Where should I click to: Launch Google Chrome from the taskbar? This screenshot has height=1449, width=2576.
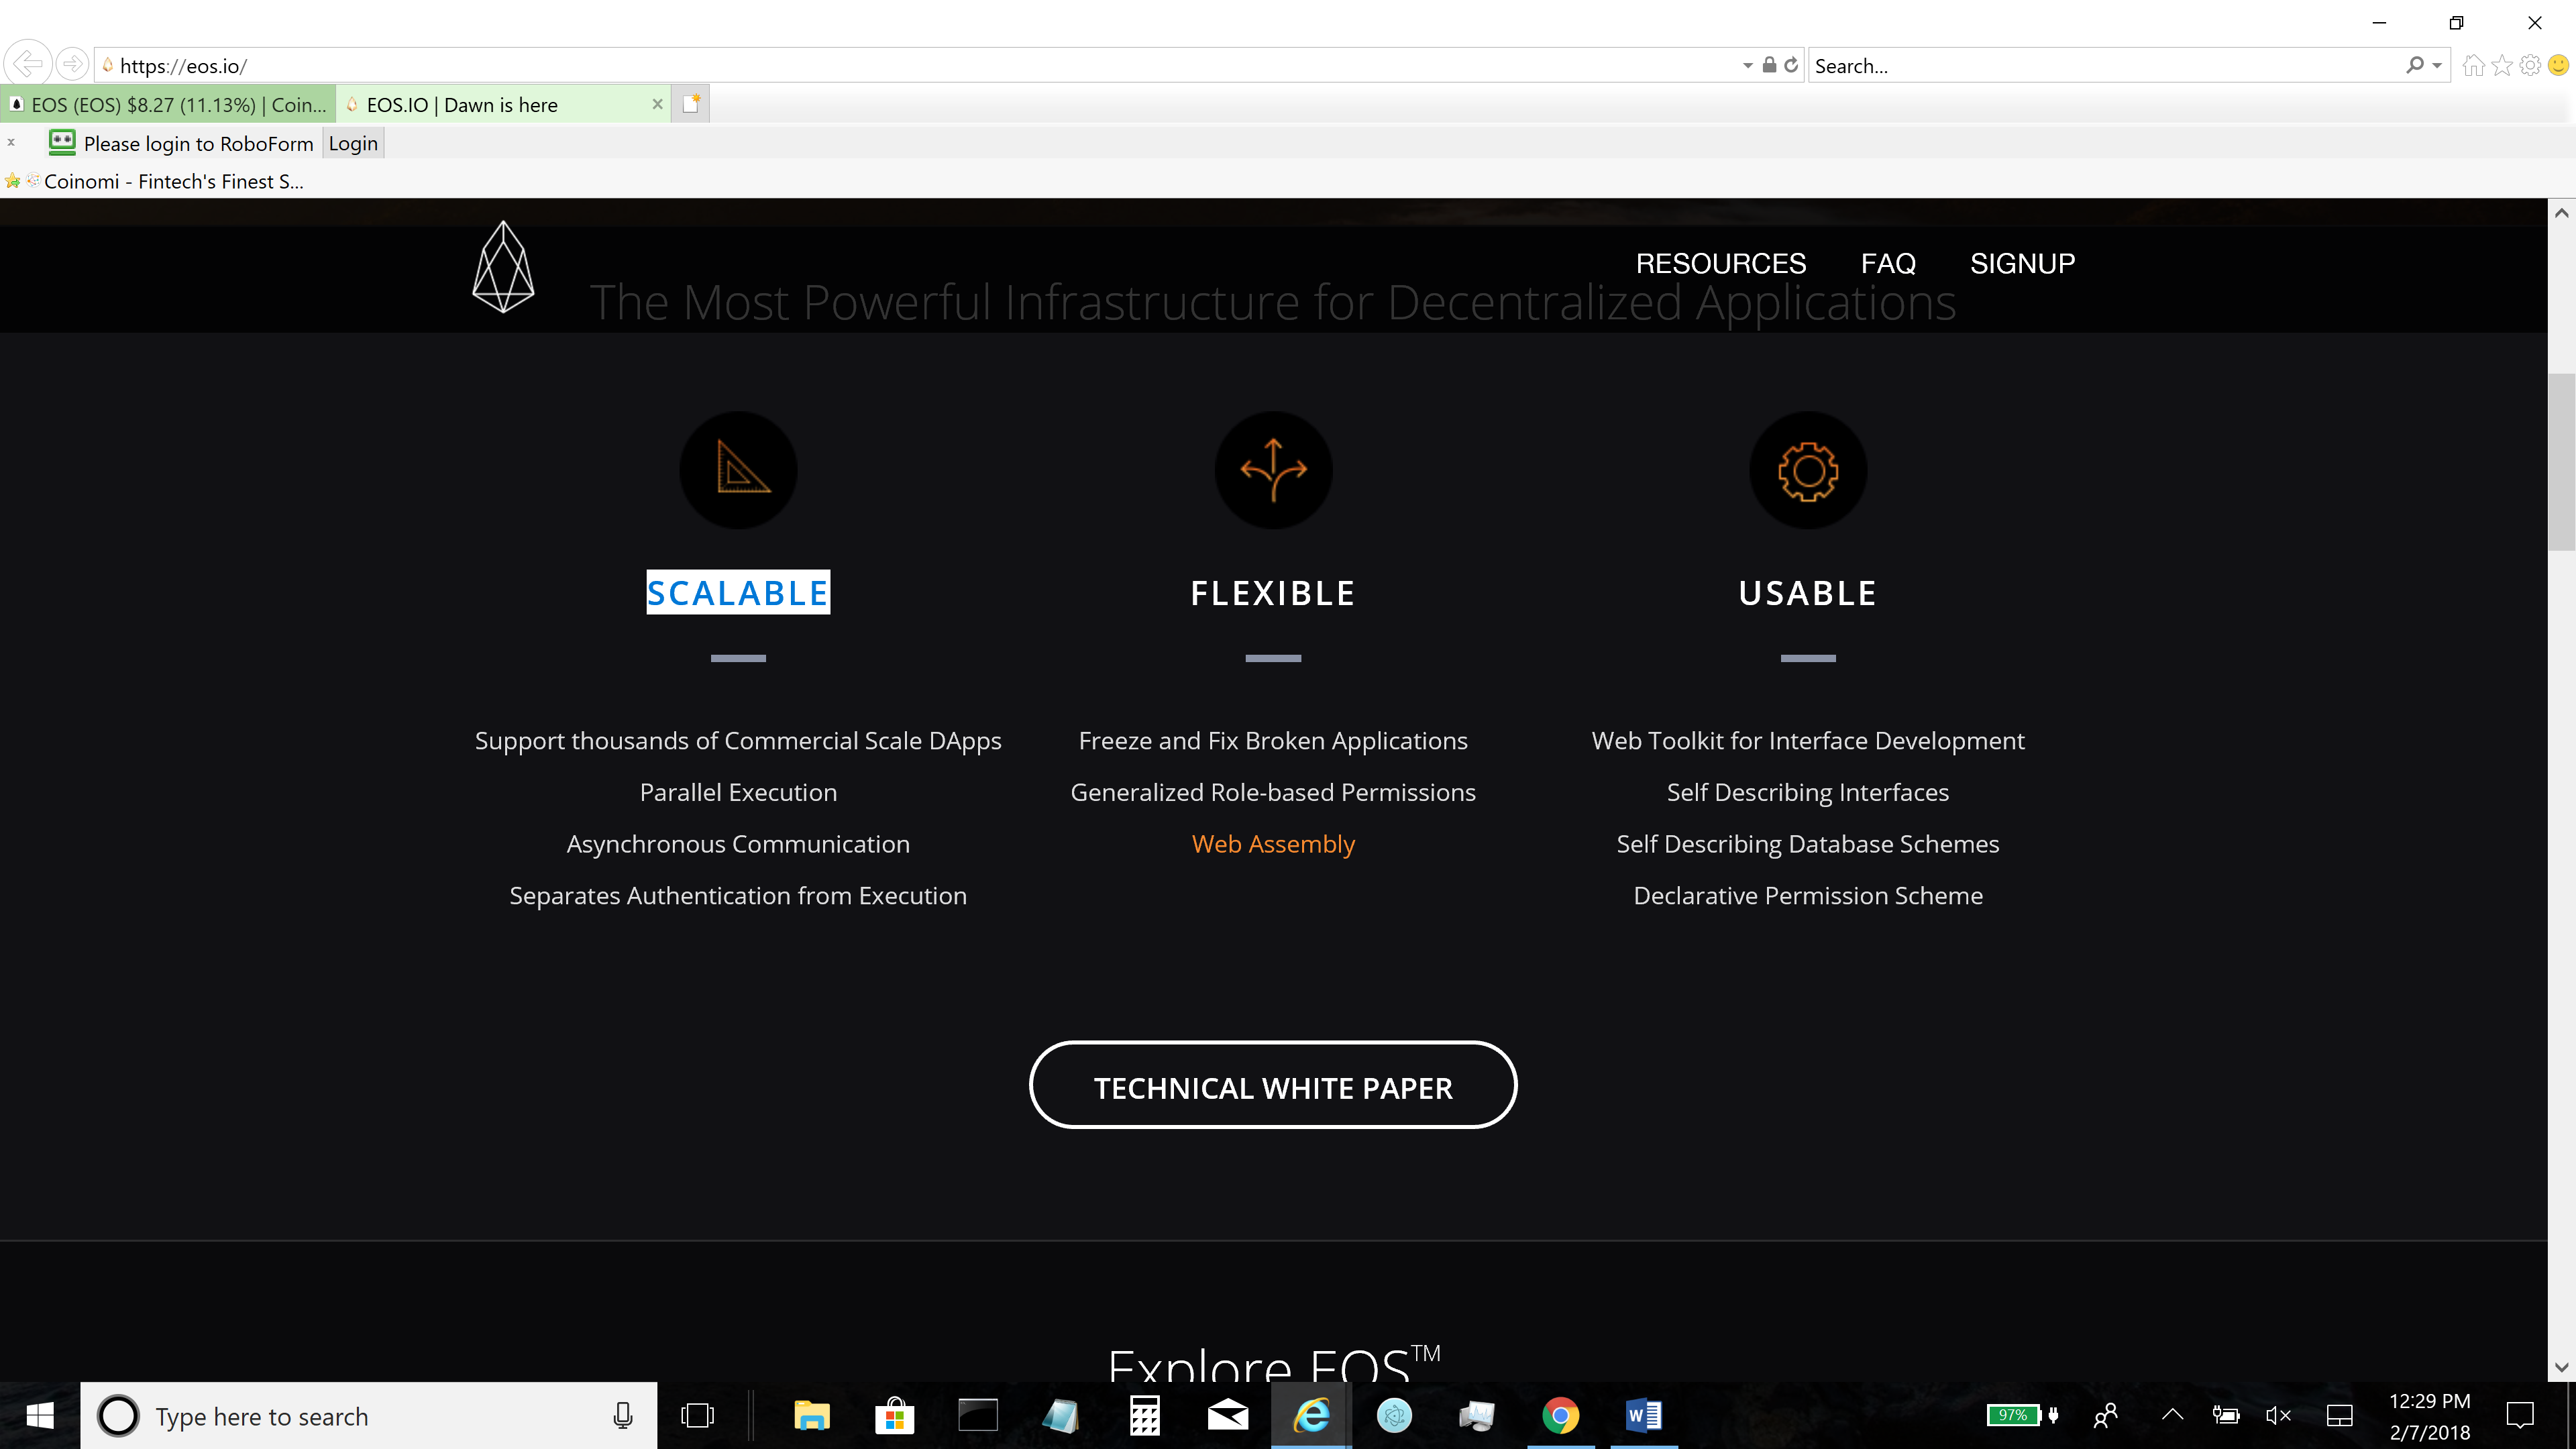(x=1561, y=1415)
